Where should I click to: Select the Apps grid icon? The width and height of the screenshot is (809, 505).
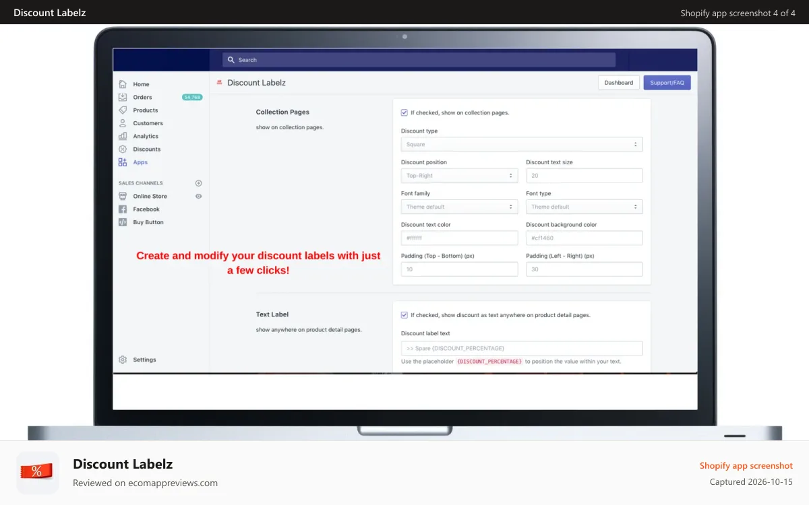[123, 162]
